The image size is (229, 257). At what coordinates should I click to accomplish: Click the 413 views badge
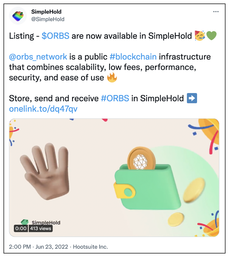pyautogui.click(x=40, y=228)
